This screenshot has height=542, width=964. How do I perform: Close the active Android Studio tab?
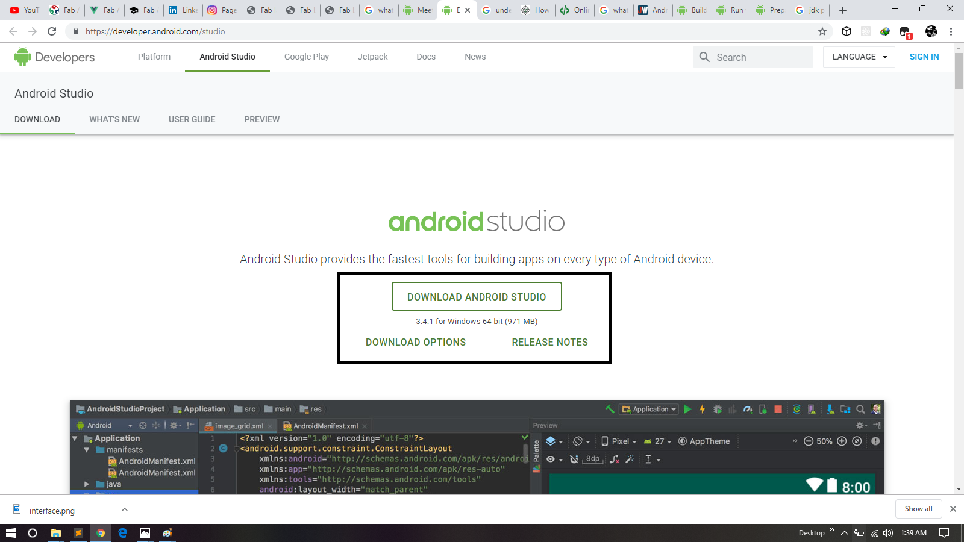(468, 10)
